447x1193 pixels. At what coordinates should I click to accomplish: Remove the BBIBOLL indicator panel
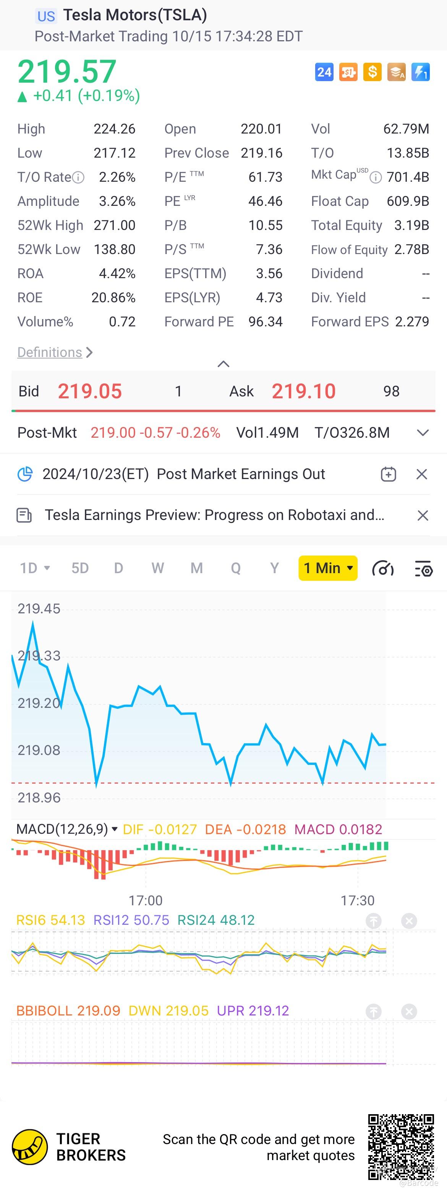(409, 1012)
